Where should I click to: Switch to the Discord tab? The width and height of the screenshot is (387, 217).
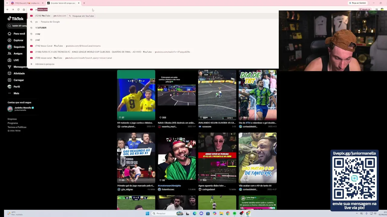pos(27,3)
